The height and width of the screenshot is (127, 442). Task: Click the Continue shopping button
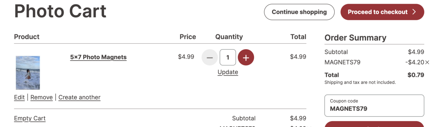[299, 12]
